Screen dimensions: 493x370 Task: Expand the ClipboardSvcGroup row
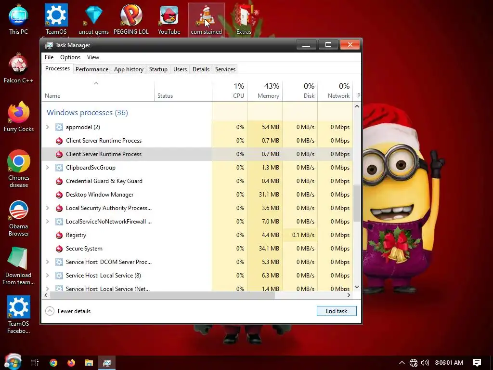point(48,167)
